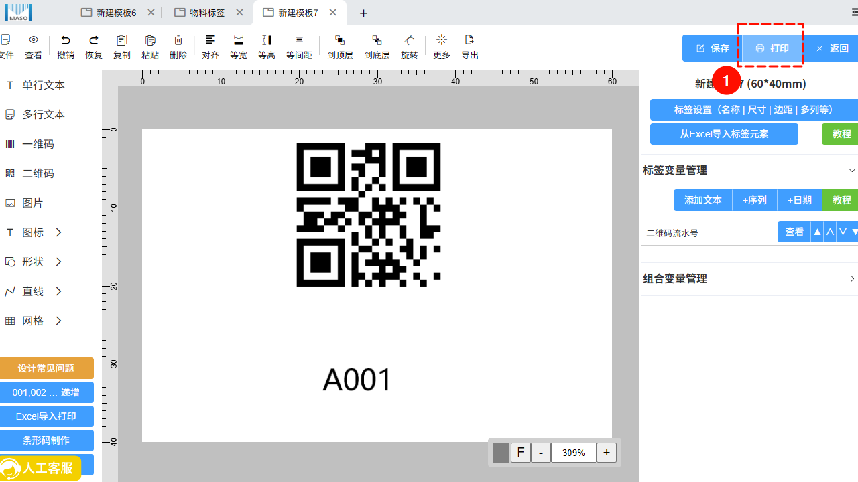The width and height of the screenshot is (858, 482).
Task: Zoom out with the minus button
Action: pos(541,453)
